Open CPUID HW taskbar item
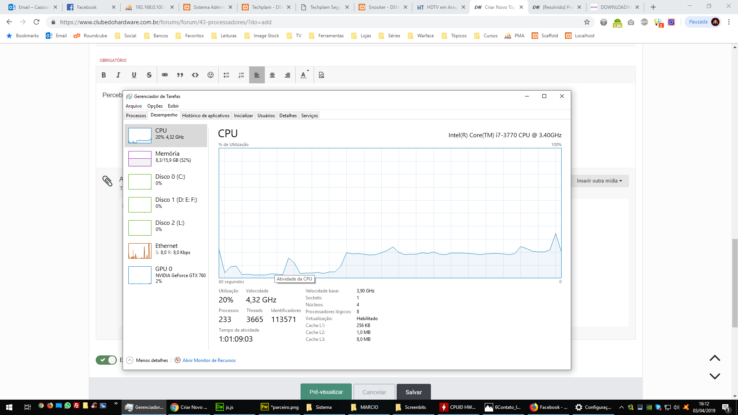The width and height of the screenshot is (738, 415). (458, 407)
